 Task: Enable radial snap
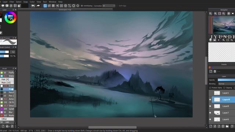tap(61, 6)
